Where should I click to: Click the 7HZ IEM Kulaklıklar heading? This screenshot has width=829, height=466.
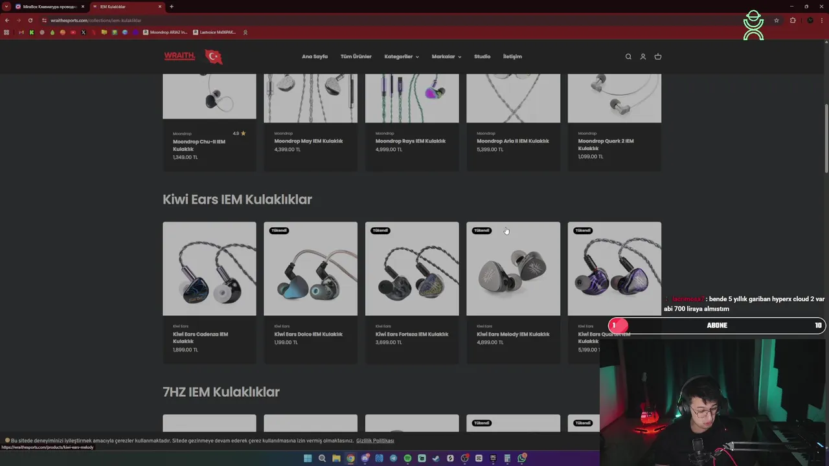coord(221,392)
